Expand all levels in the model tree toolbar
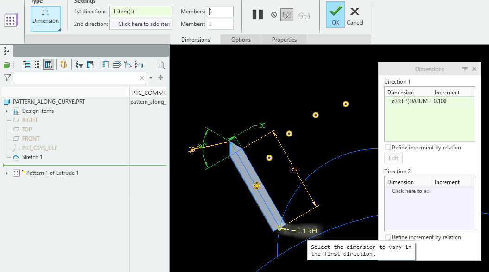The width and height of the screenshot is (489, 272). coord(27,64)
